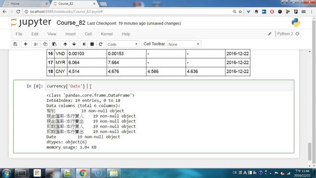Open Chrome from the taskbar
This screenshot has width=316, height=178.
83,173
